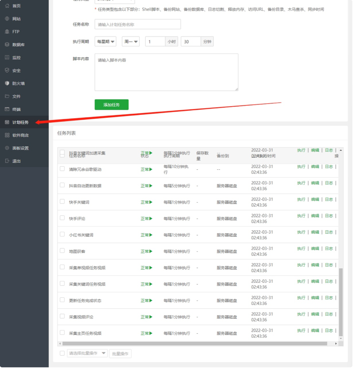Click the shield icon for 安全
The height and width of the screenshot is (368, 353).
pyautogui.click(x=7, y=70)
